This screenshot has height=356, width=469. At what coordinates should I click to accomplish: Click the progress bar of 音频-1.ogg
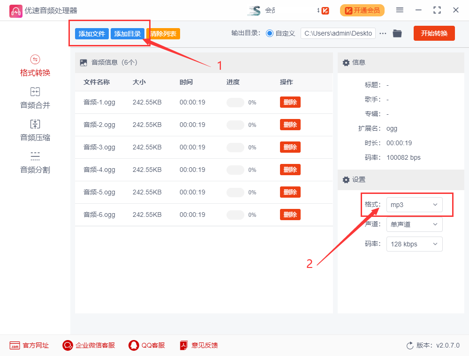coord(235,102)
